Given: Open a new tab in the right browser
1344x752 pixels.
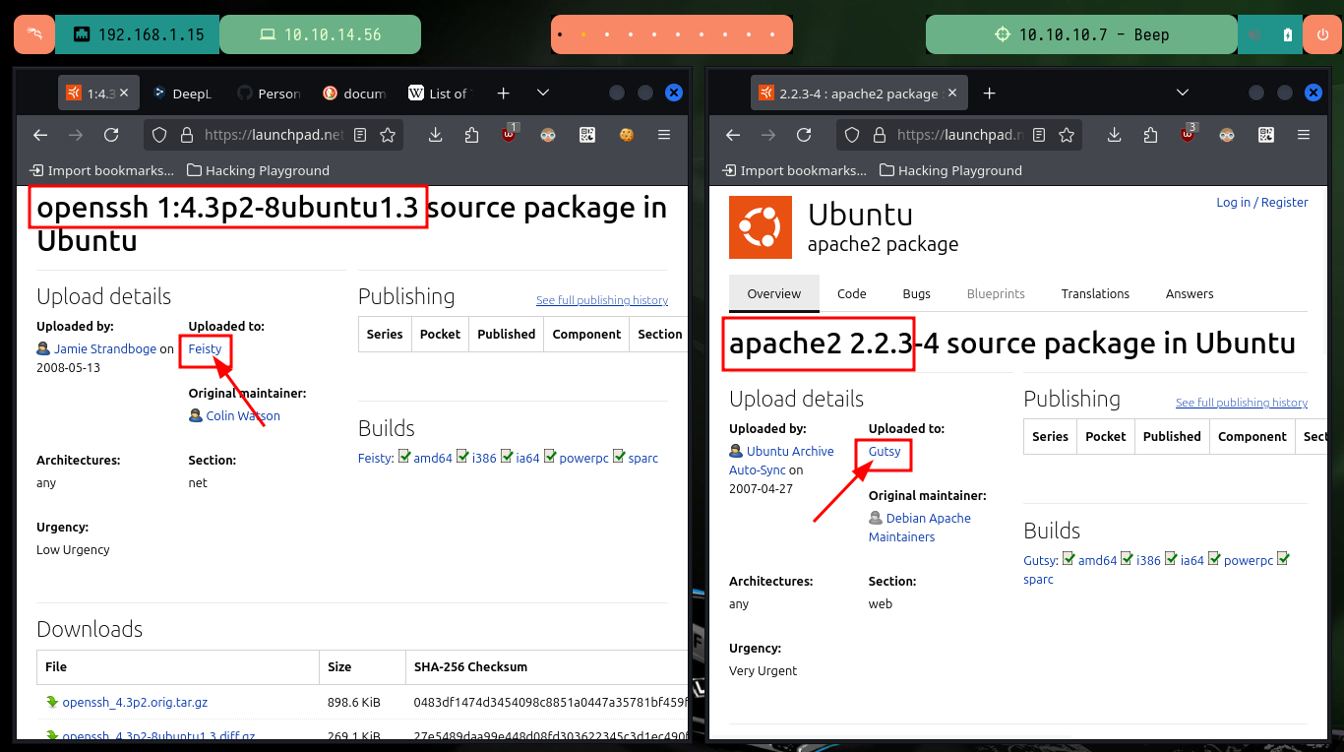Looking at the screenshot, I should point(989,93).
